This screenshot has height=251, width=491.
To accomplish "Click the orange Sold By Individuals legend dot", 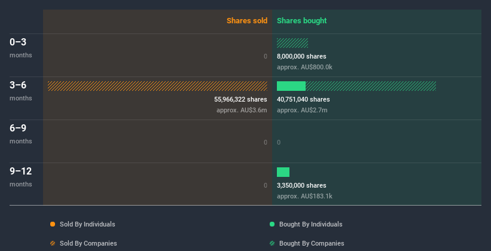I will [53, 224].
